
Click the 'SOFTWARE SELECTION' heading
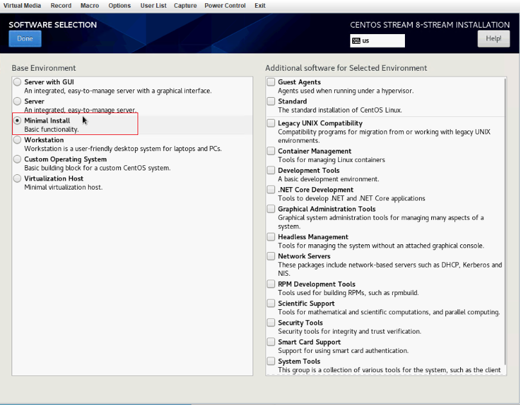[x=53, y=25]
